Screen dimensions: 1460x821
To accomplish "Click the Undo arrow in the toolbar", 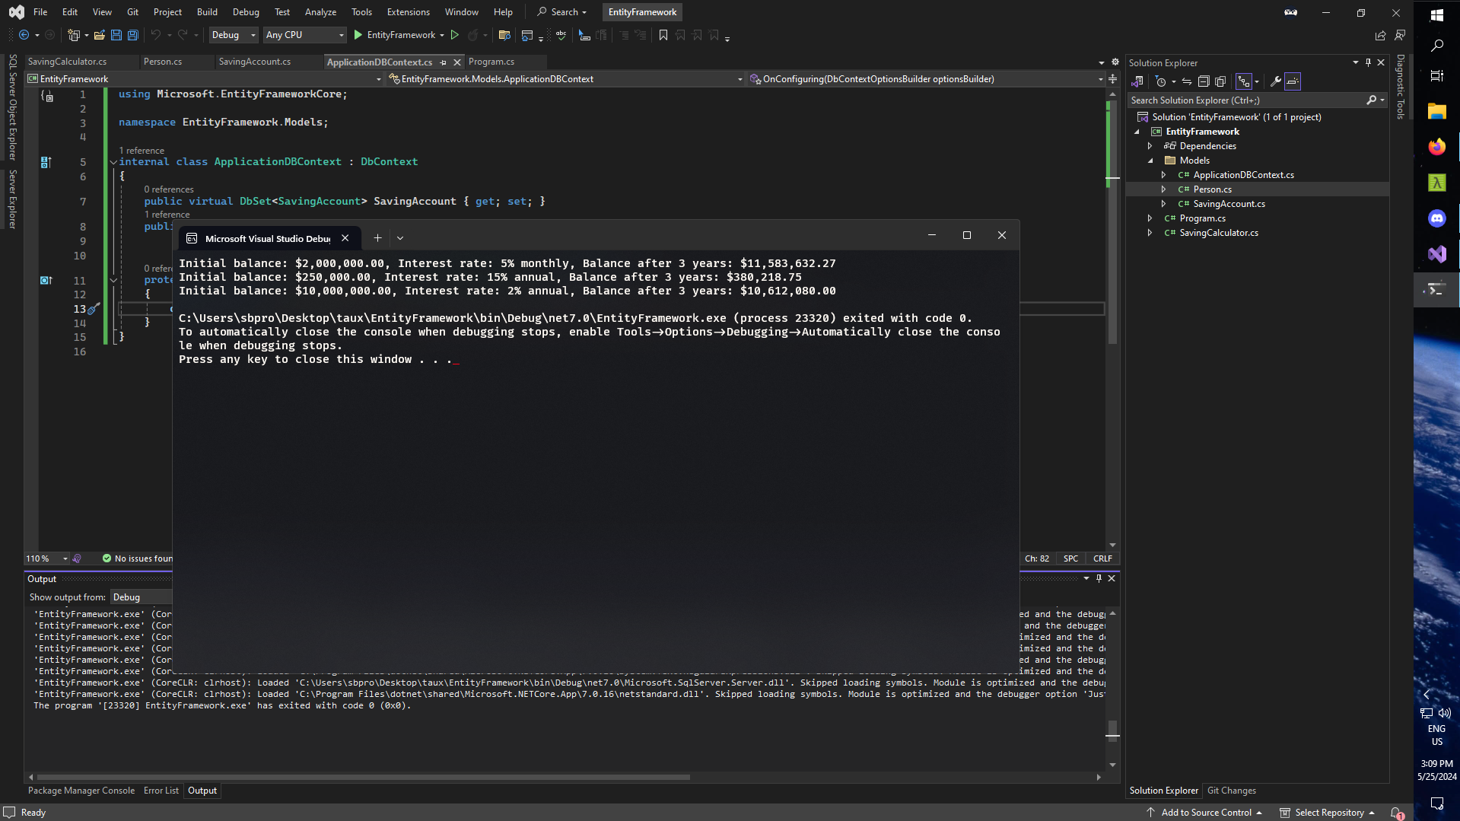I will 155,35.
